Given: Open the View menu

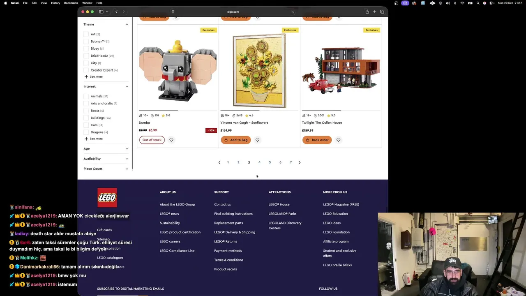Looking at the screenshot, I should click(x=44, y=3).
